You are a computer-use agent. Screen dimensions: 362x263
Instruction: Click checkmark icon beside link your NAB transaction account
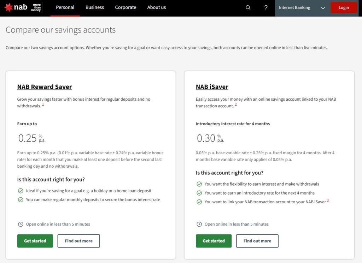[x=199, y=202]
